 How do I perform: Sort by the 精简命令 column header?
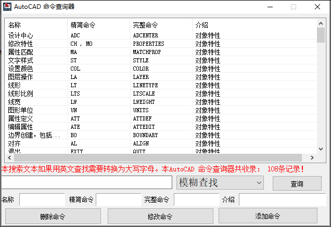(98, 25)
